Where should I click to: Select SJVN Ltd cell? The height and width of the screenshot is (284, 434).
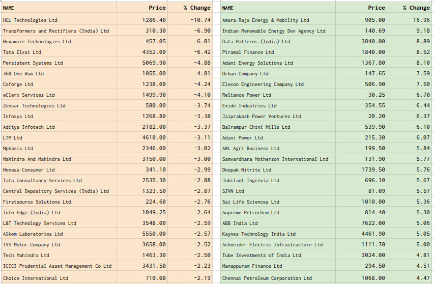click(x=278, y=191)
